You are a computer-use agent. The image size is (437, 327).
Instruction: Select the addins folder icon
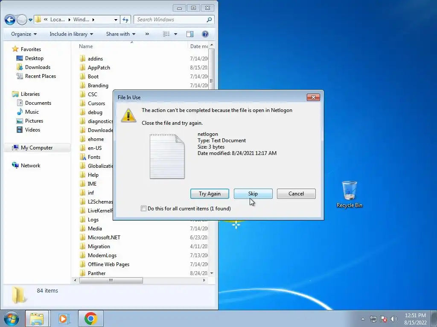pos(82,58)
